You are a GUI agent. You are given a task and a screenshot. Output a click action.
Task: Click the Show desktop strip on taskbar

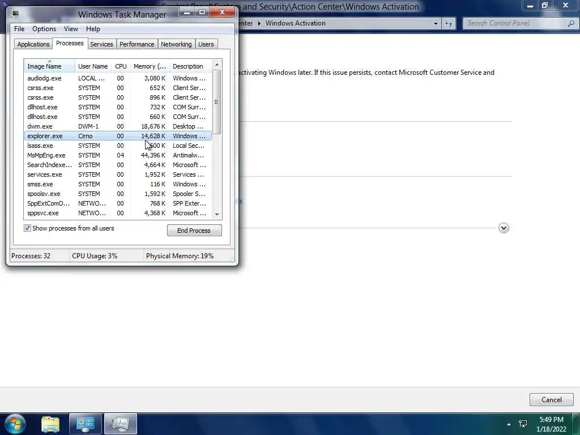[576, 424]
